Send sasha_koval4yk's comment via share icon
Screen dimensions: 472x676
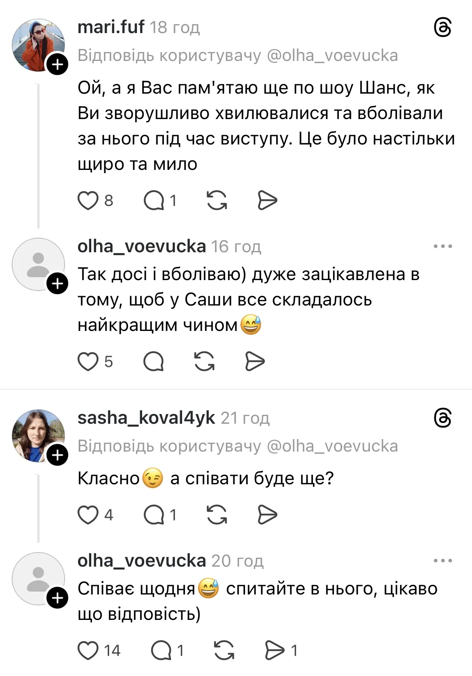tap(267, 515)
